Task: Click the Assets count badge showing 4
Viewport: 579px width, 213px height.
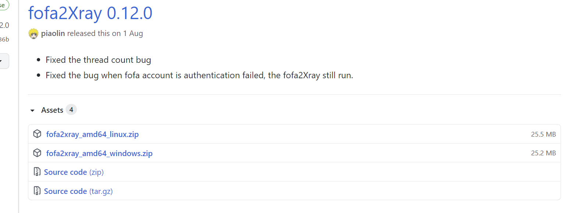Action: tap(71, 110)
